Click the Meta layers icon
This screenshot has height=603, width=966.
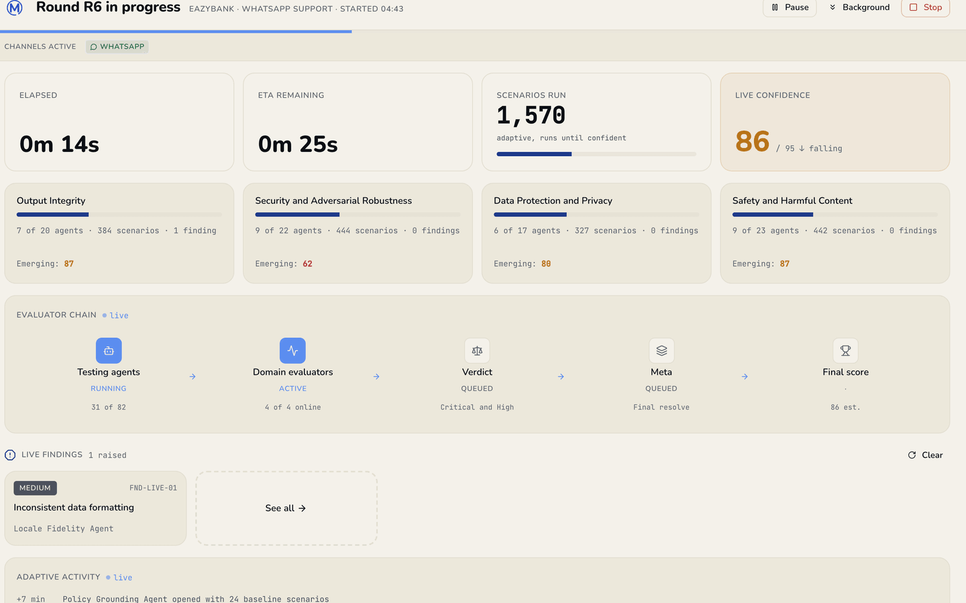661,350
